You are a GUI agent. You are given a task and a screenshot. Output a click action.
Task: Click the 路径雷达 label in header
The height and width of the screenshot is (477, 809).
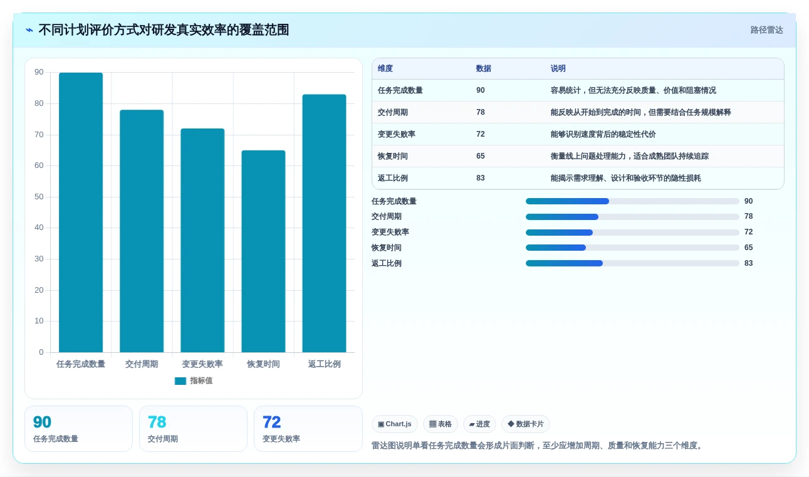(x=766, y=30)
